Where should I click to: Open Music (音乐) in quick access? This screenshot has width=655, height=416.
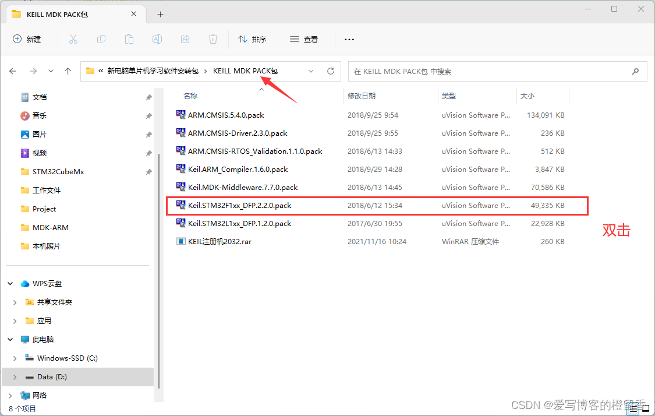pos(40,115)
